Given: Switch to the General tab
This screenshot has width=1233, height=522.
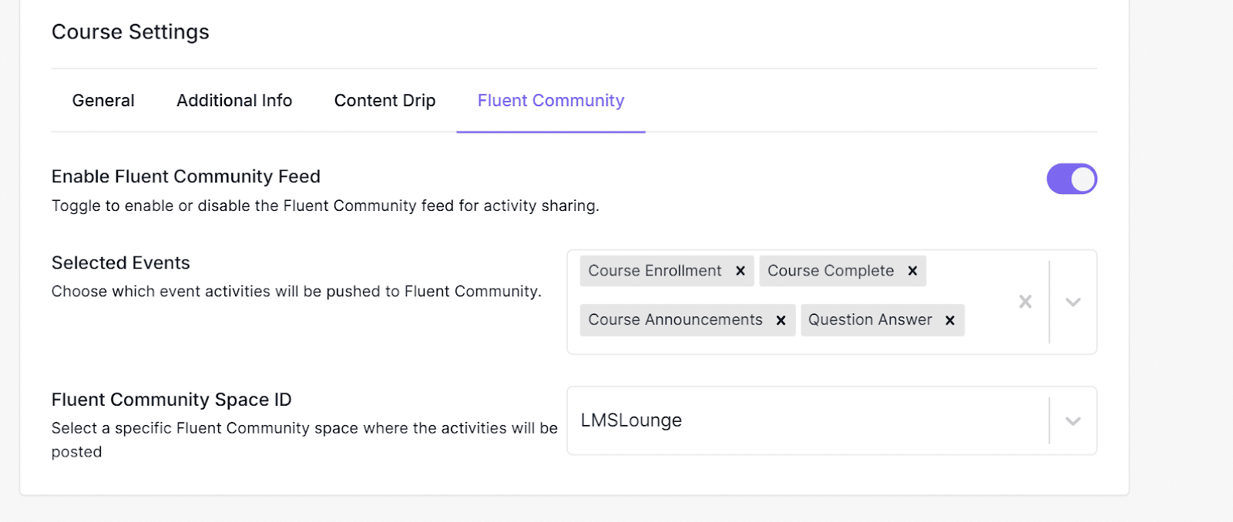Looking at the screenshot, I should pos(102,100).
